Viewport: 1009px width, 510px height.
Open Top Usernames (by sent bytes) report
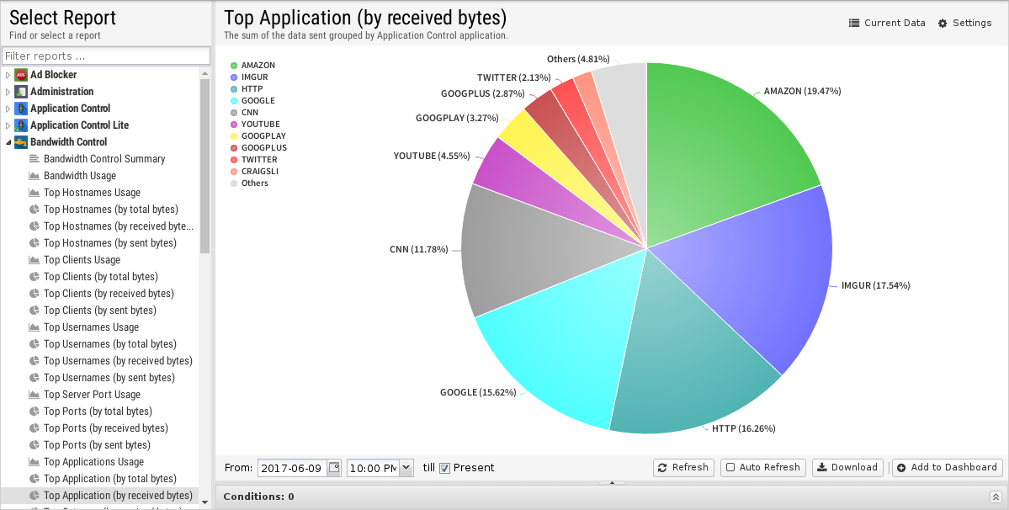tap(109, 378)
